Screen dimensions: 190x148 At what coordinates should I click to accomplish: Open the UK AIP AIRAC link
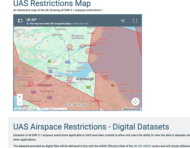[142, 146]
